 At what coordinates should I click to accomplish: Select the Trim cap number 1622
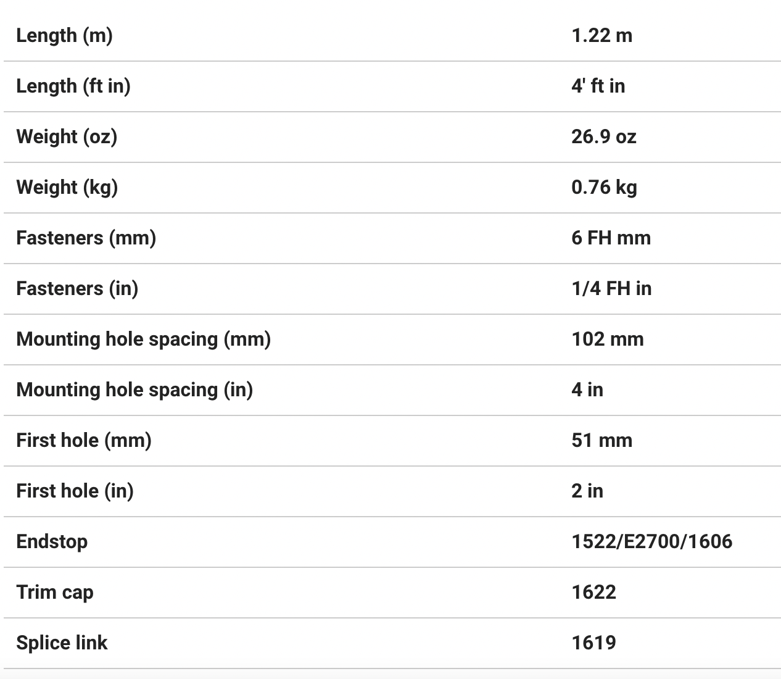click(593, 593)
